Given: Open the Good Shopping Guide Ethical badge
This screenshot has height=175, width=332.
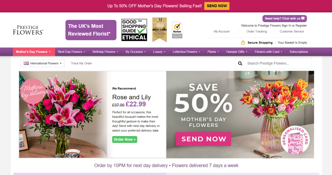Looking at the screenshot, I should point(134,30).
